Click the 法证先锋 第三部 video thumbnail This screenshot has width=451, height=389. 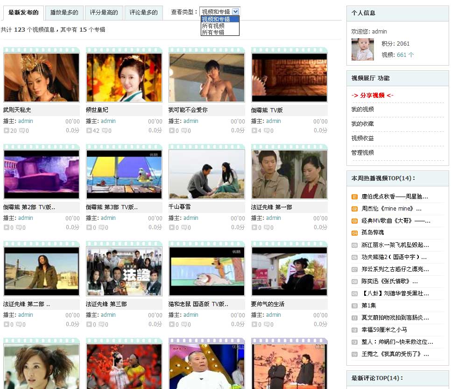click(124, 271)
